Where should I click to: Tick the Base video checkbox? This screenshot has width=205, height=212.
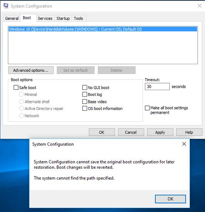(x=85, y=102)
